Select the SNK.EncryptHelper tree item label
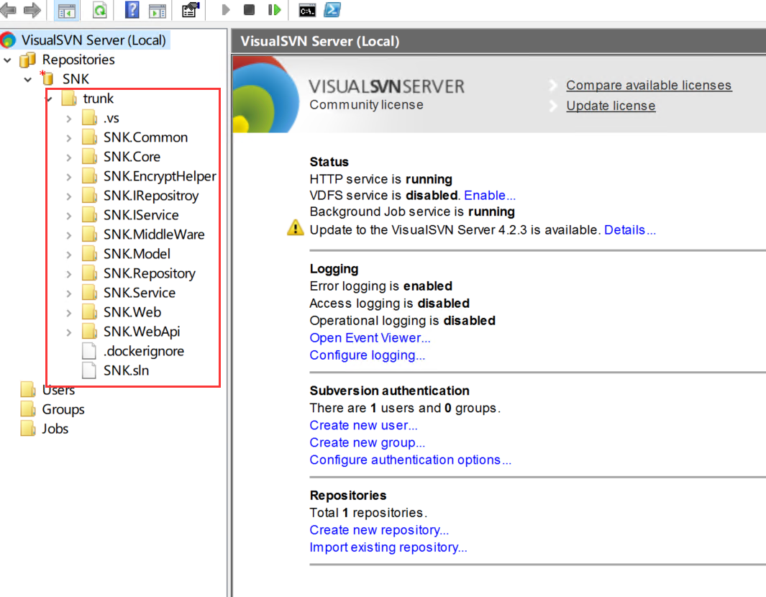 click(160, 176)
